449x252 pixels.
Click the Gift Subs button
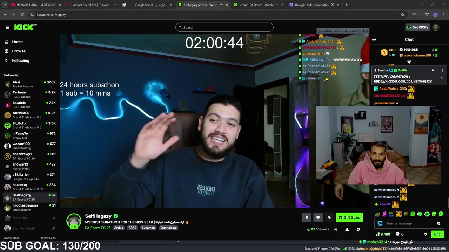pos(349,217)
